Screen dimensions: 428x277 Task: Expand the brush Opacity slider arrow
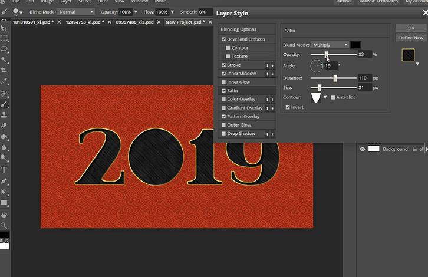[x=136, y=12]
